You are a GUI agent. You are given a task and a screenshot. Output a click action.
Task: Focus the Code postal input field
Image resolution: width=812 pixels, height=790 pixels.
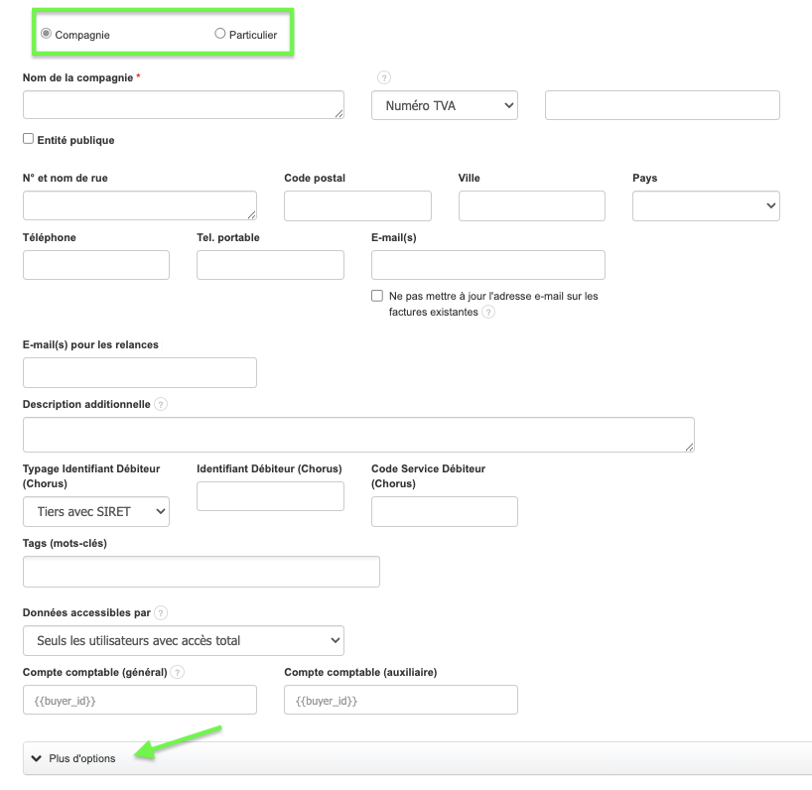coord(357,205)
